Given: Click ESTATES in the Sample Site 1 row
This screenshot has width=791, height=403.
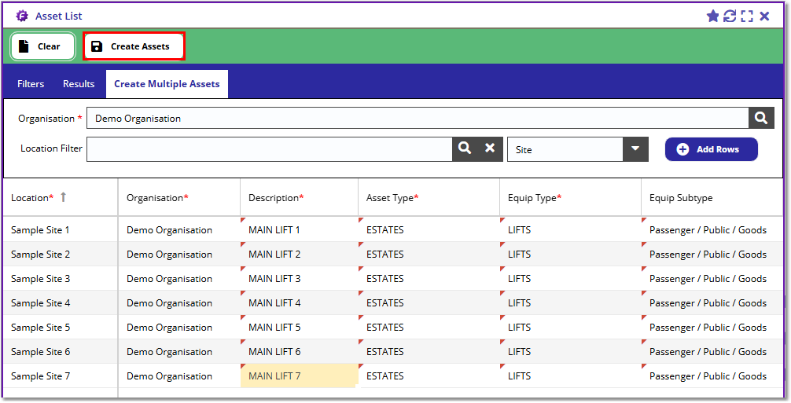Looking at the screenshot, I should 429,229.
